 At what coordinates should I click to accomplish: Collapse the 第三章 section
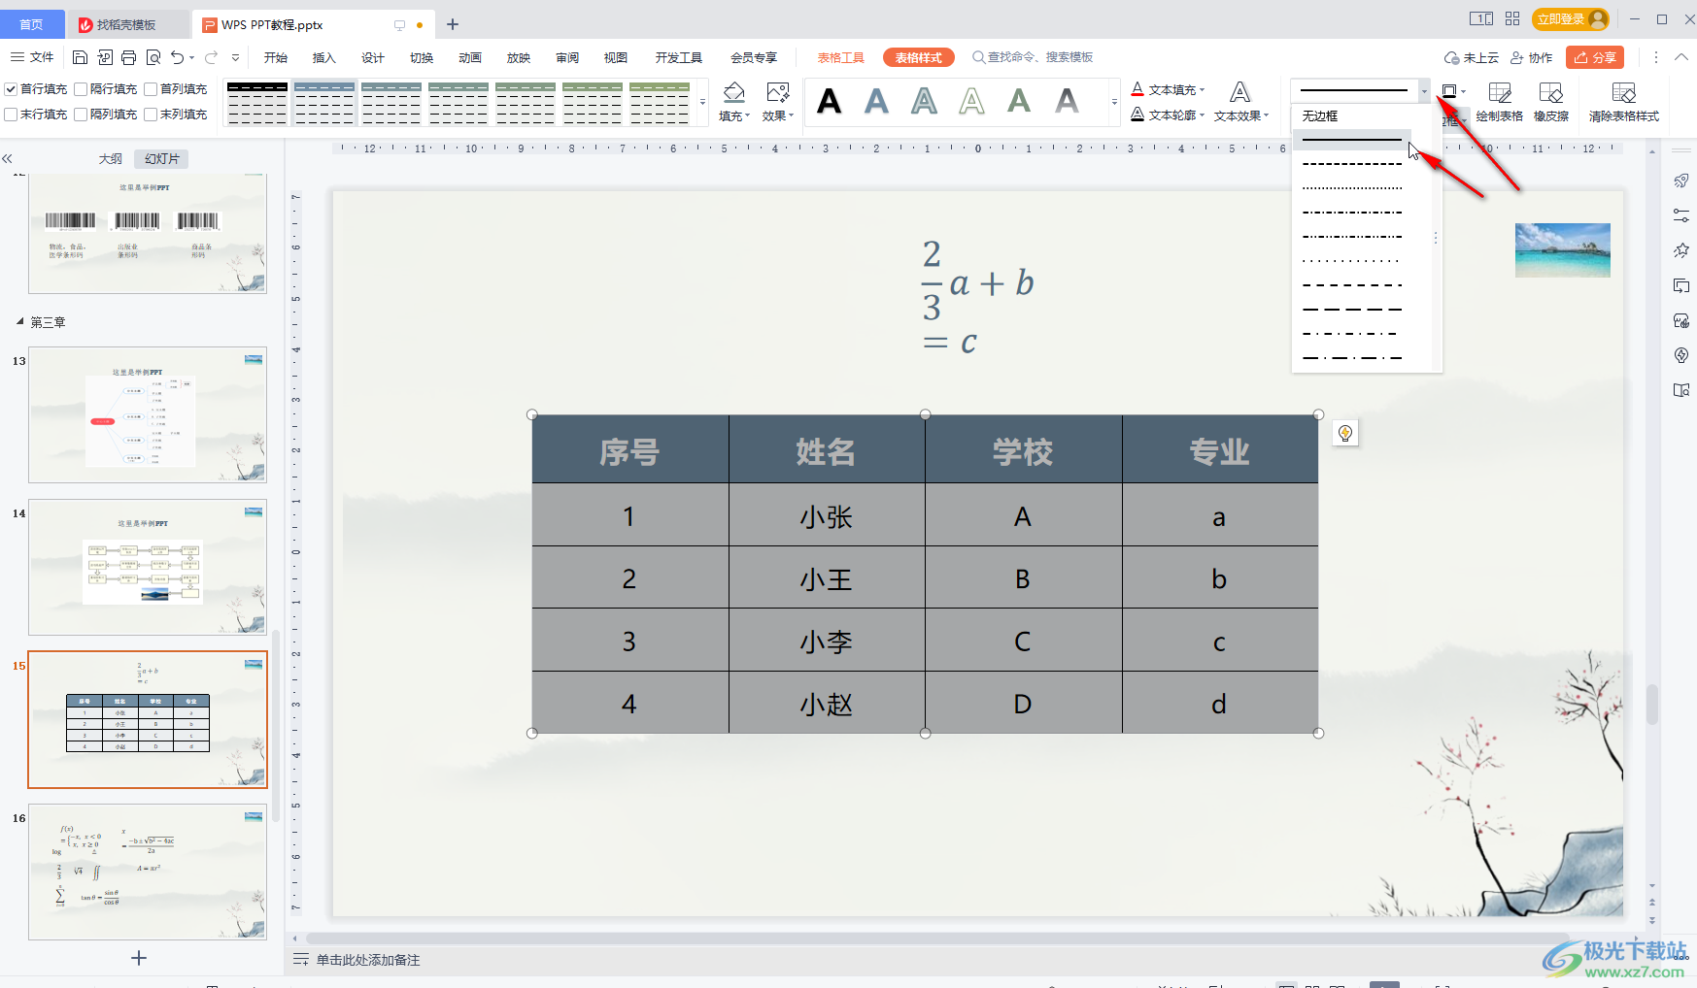pos(19,321)
